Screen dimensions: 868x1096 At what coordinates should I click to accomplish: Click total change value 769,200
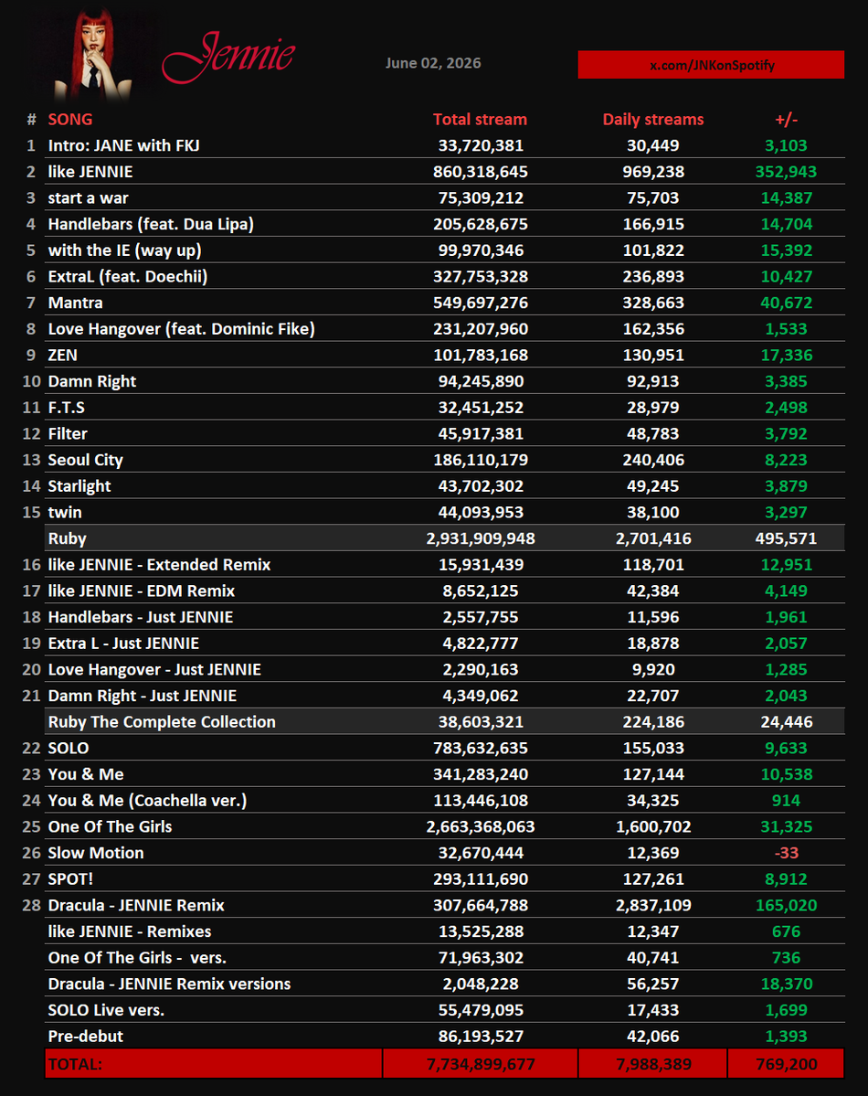(787, 1064)
